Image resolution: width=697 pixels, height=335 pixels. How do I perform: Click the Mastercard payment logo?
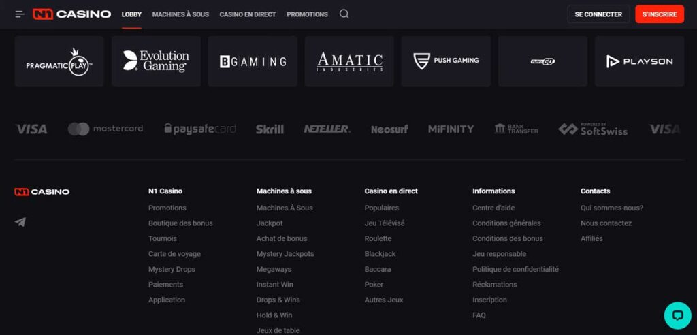click(106, 129)
